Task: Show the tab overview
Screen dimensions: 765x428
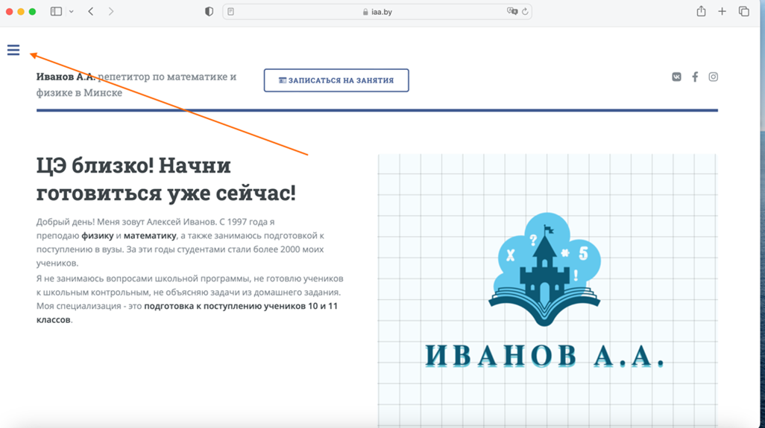Action: pyautogui.click(x=743, y=12)
